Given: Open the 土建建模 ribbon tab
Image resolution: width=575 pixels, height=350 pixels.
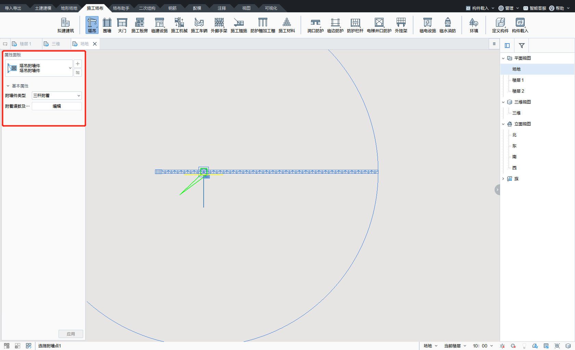Looking at the screenshot, I should (x=43, y=8).
